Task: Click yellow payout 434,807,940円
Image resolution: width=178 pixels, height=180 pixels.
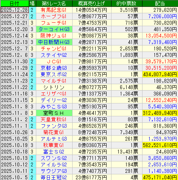Action: (x=160, y=74)
